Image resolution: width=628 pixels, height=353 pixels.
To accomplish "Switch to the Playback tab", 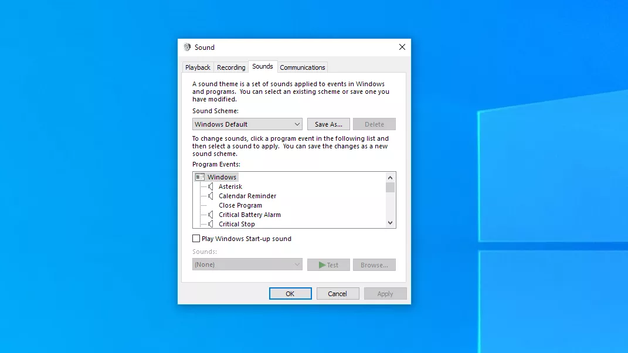I will point(198,67).
